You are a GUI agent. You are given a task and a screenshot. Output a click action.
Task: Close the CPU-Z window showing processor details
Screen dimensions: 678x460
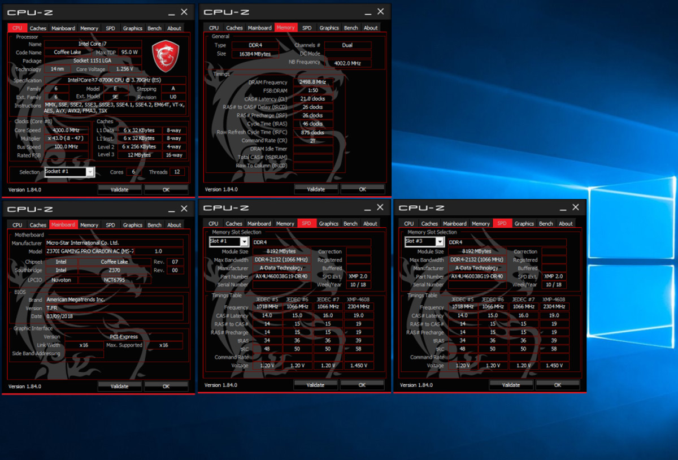coord(184,12)
